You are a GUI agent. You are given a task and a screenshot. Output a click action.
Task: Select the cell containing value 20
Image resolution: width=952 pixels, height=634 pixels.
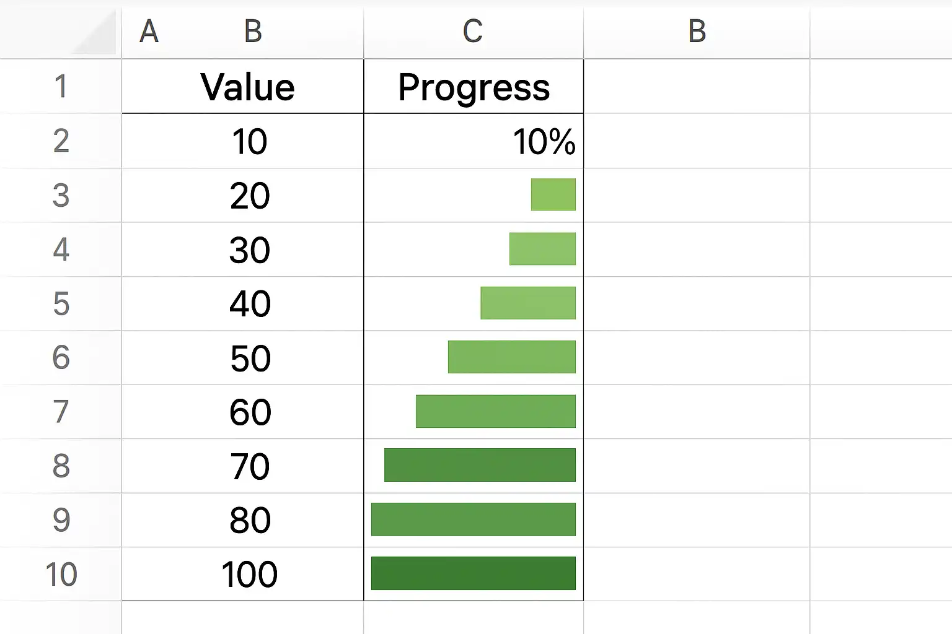point(250,196)
